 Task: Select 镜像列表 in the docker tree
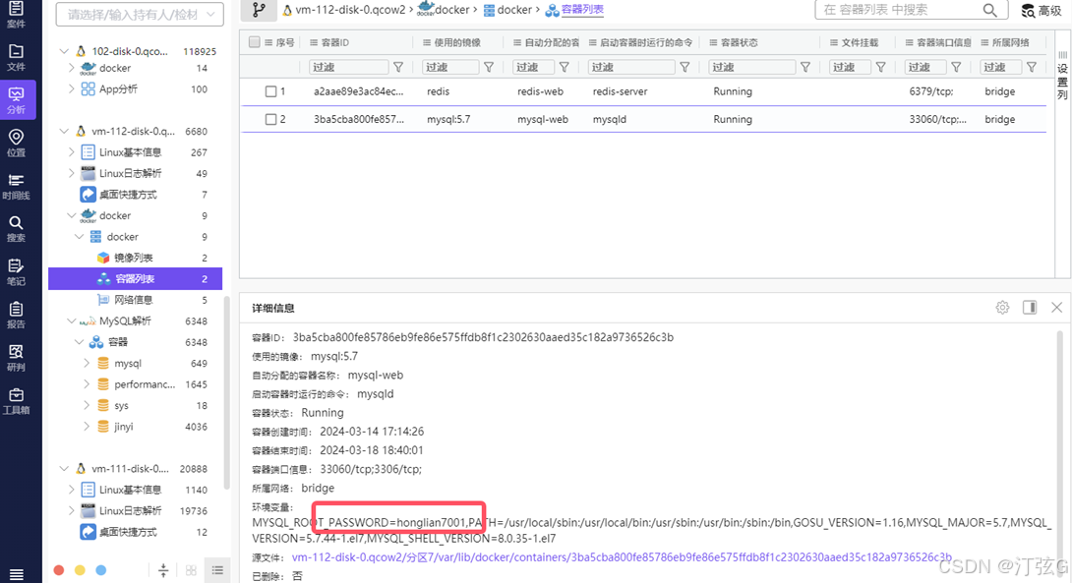(136, 258)
